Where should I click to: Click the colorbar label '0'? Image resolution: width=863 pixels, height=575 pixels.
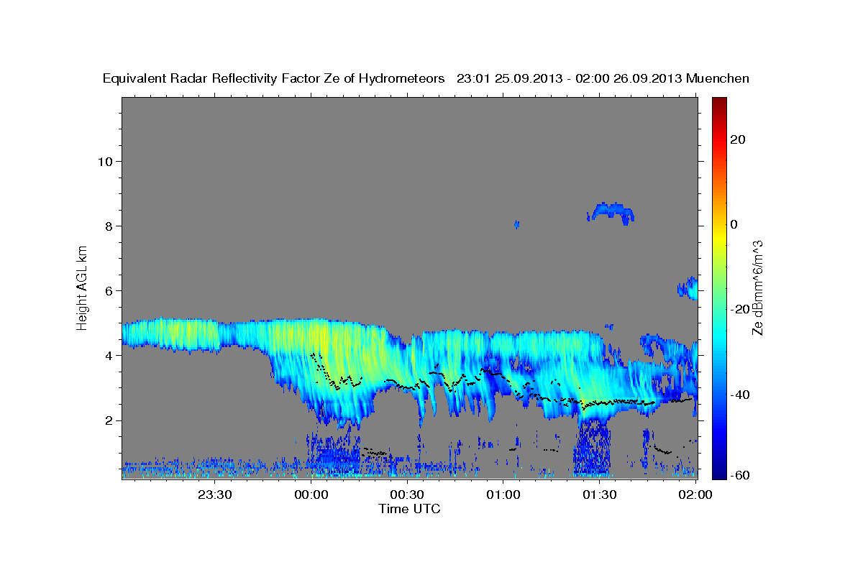(x=734, y=224)
